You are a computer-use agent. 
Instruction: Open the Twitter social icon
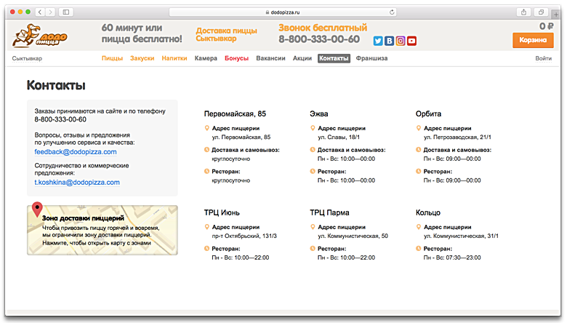point(378,41)
